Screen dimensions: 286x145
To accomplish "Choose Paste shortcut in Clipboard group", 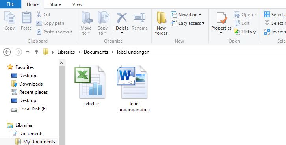I will click(x=54, y=32).
